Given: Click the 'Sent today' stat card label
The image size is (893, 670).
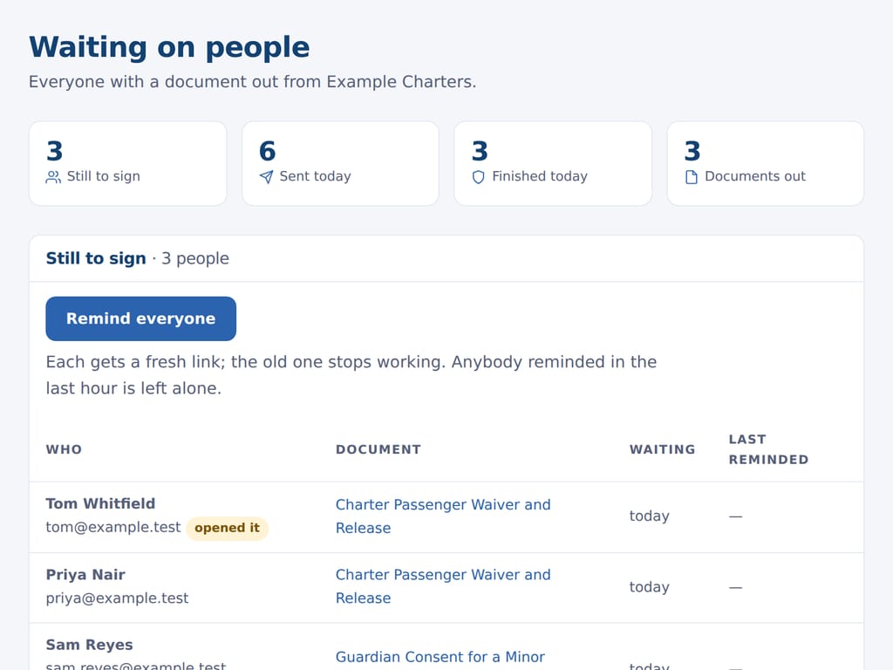Looking at the screenshot, I should point(315,176).
